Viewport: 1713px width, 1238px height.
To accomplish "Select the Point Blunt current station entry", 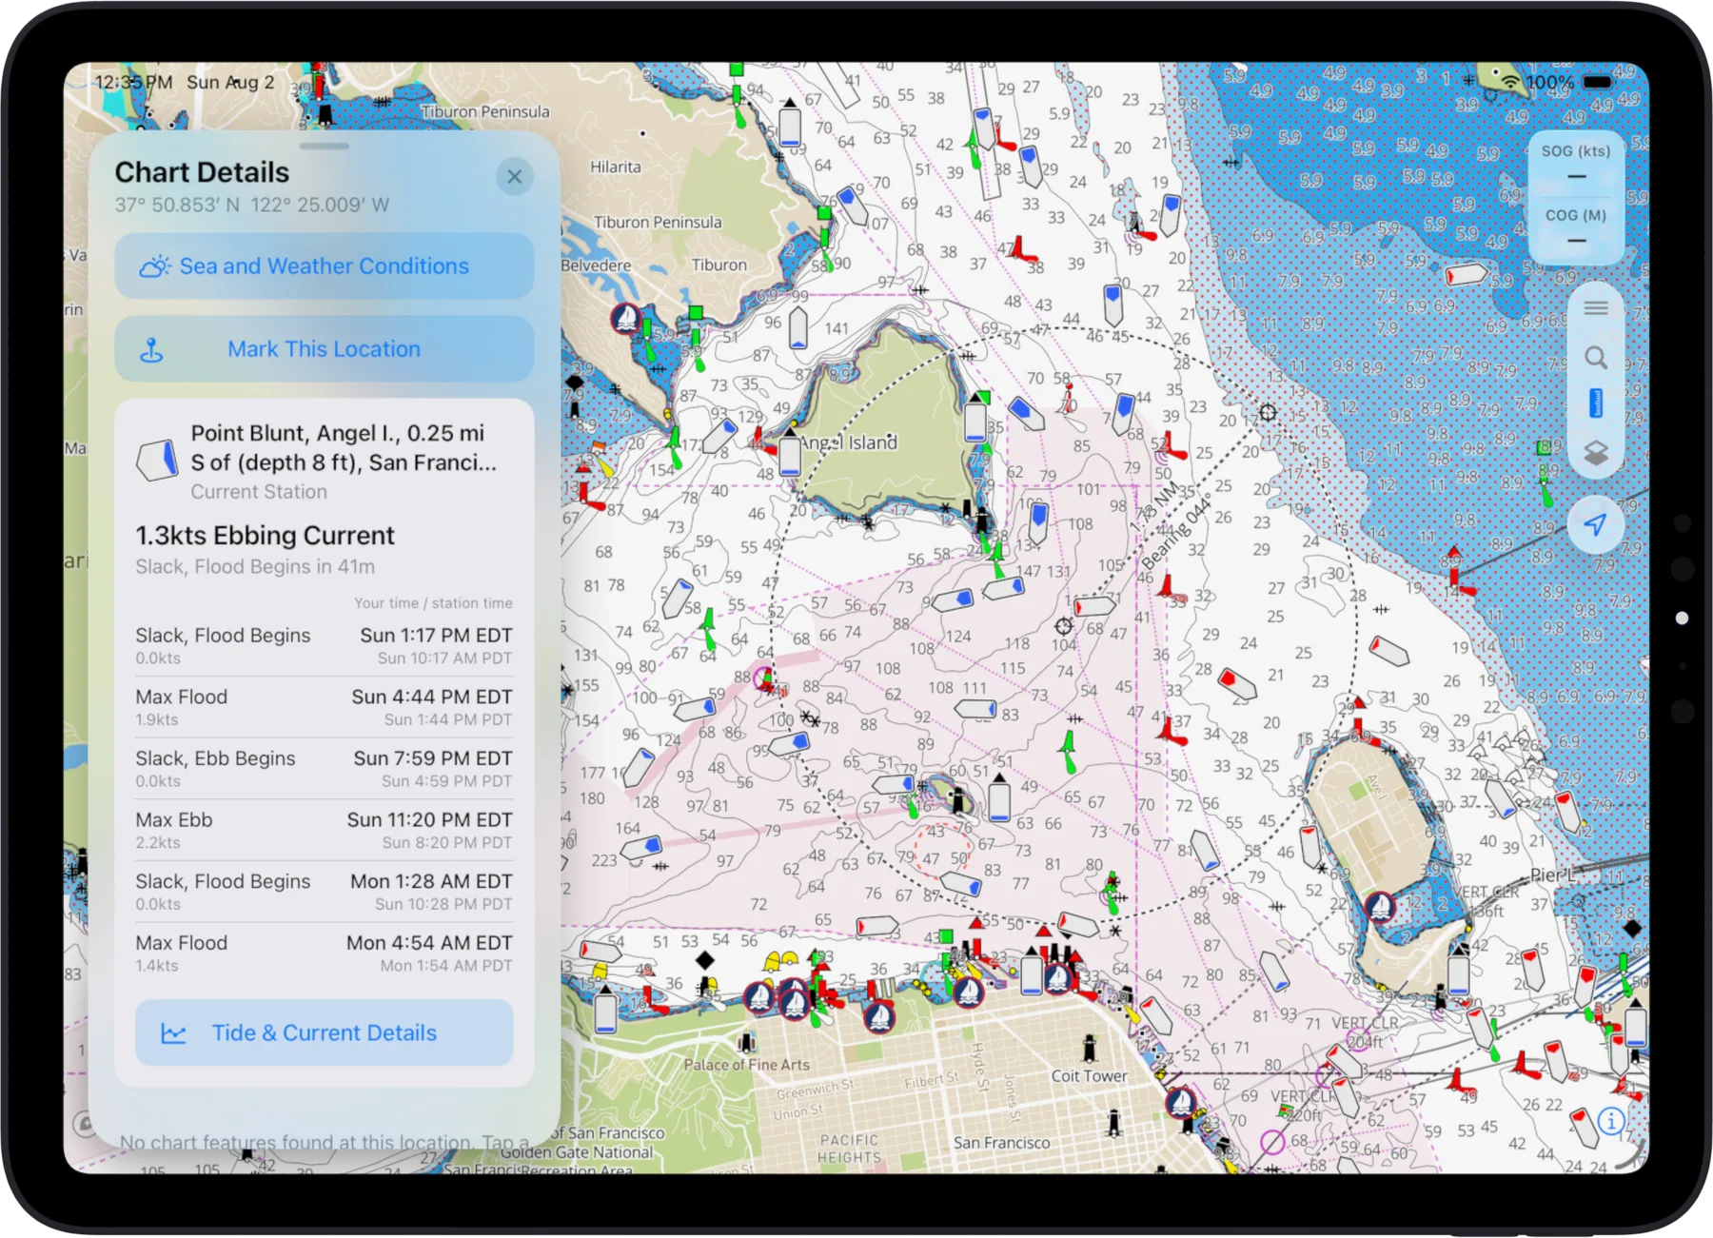I will pyautogui.click(x=324, y=462).
